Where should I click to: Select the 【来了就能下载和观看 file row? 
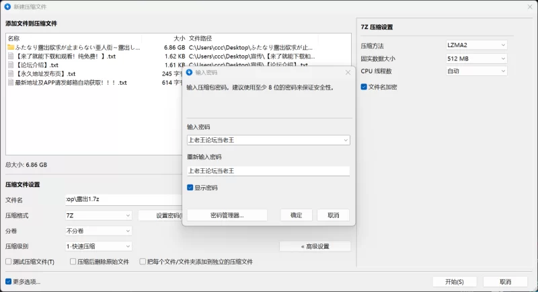(178, 57)
